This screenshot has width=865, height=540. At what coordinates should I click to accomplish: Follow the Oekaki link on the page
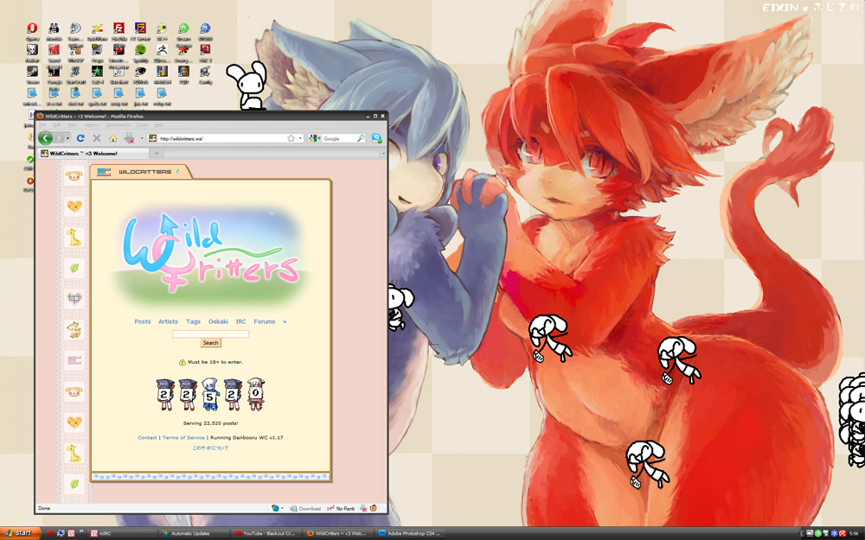click(219, 321)
